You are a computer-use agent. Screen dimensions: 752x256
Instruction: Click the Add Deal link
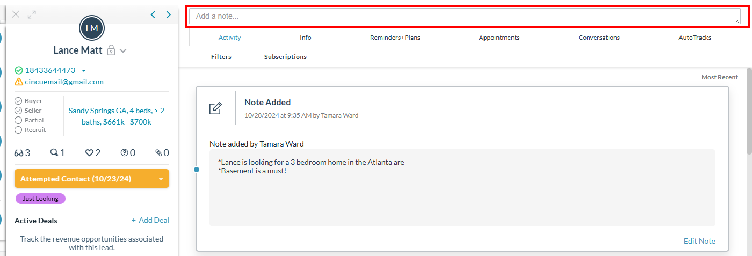150,221
